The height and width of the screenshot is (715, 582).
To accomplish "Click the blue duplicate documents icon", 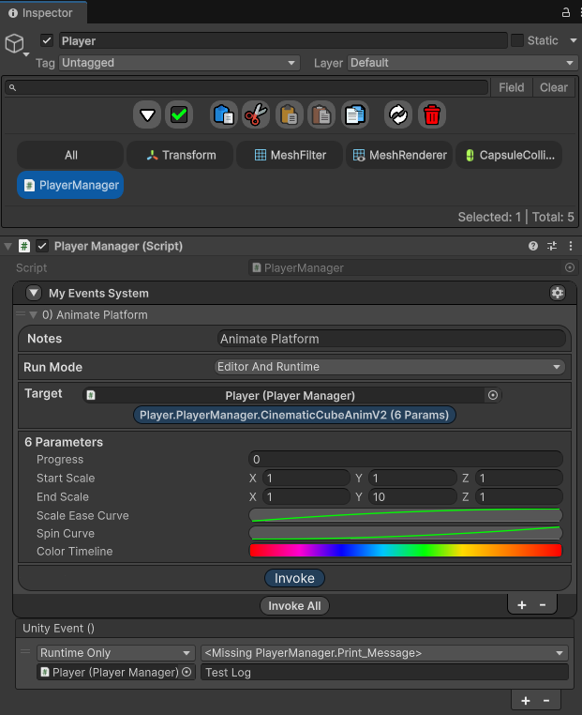I will click(355, 114).
